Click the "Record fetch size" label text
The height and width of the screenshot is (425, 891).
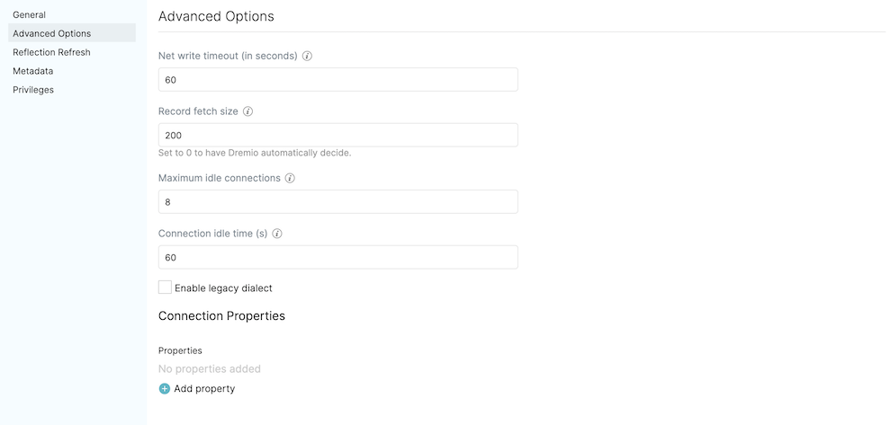[198, 111]
